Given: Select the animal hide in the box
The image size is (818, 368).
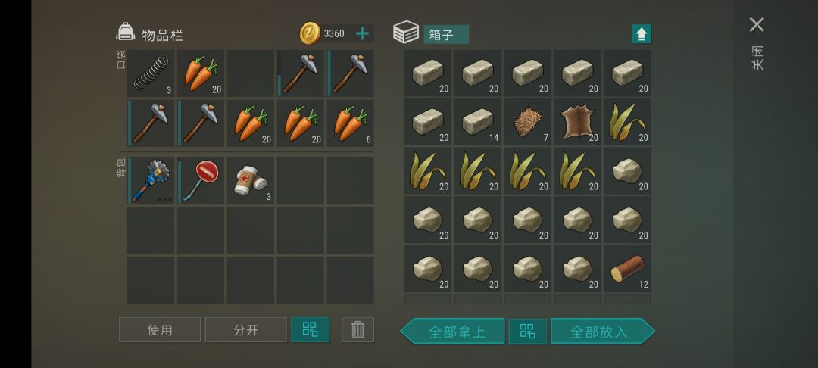Looking at the screenshot, I should click(577, 122).
